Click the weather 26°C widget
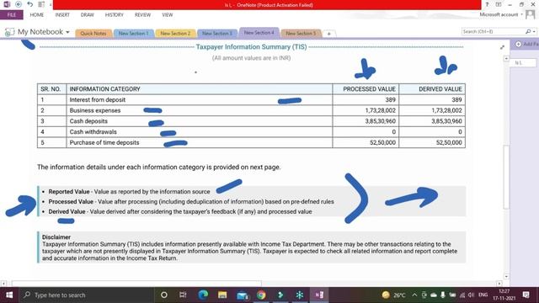 click(x=393, y=295)
